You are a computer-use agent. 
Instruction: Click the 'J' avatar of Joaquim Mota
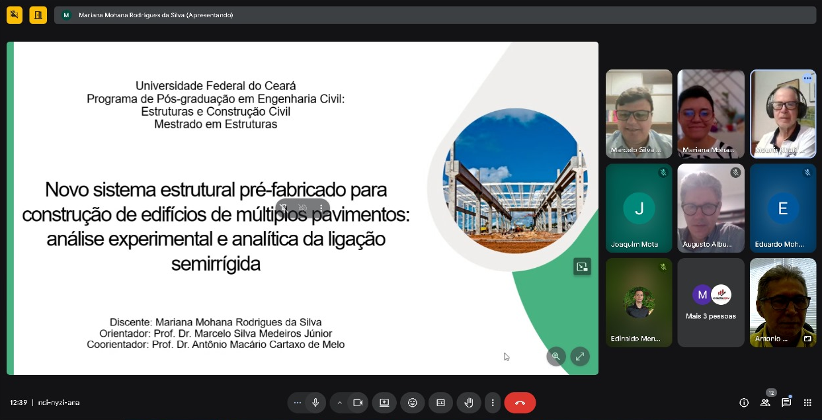point(639,208)
